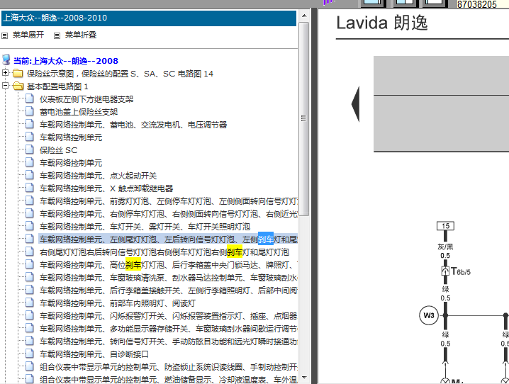509x384 pixels.
Task: Click page icon of 车窗玻璃清洗泵 row
Action: (30, 277)
